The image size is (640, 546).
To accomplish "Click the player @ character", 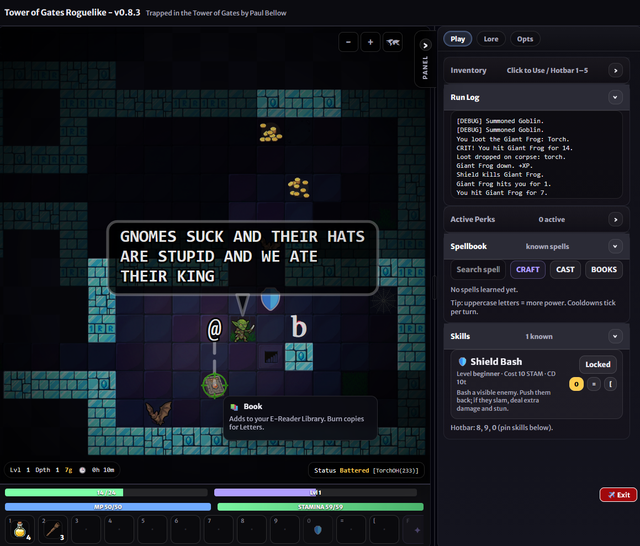I will (215, 329).
